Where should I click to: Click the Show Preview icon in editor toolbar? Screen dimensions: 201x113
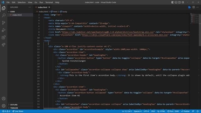click(x=190, y=7)
